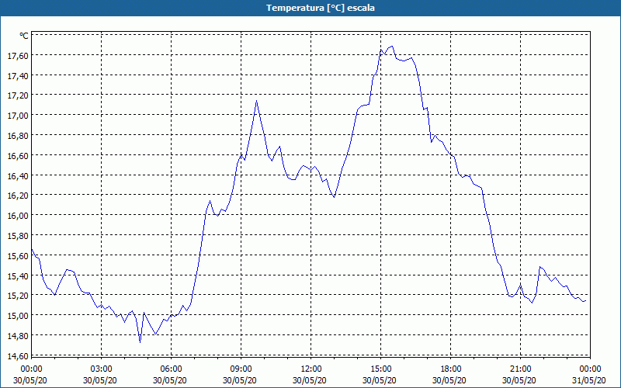The height and width of the screenshot is (388, 621).
Task: Click the 16,60 temperature value
Action: pyautogui.click(x=18, y=156)
